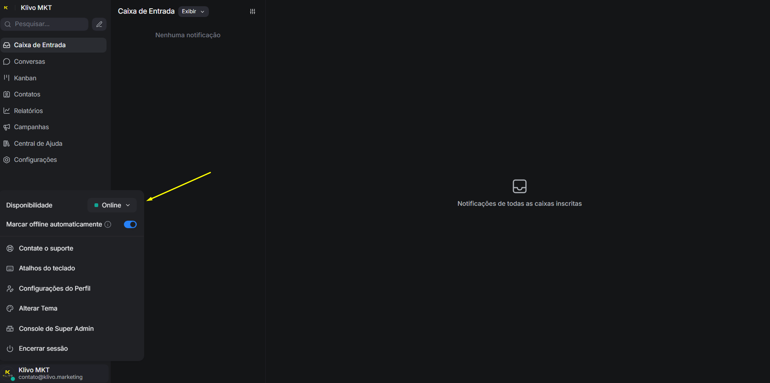
Task: Open inbox filter sliders icon
Action: click(252, 12)
